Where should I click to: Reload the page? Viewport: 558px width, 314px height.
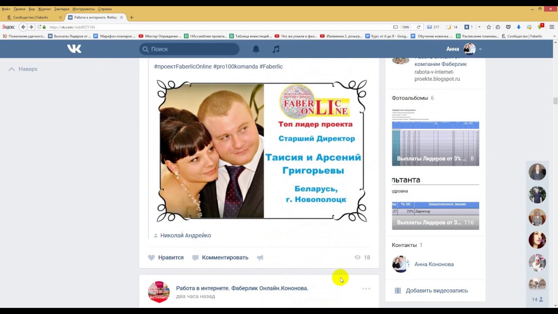(418, 27)
